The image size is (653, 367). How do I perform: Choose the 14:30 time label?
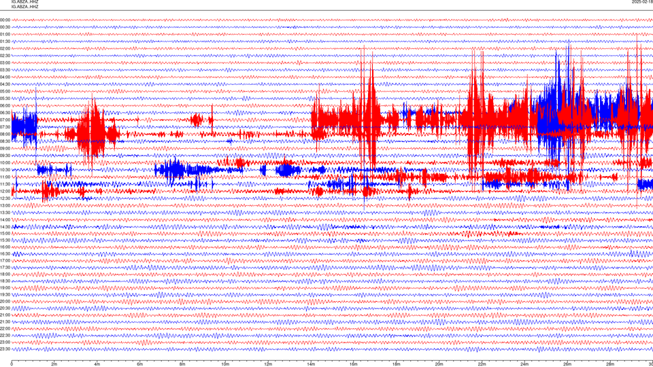click(5, 227)
